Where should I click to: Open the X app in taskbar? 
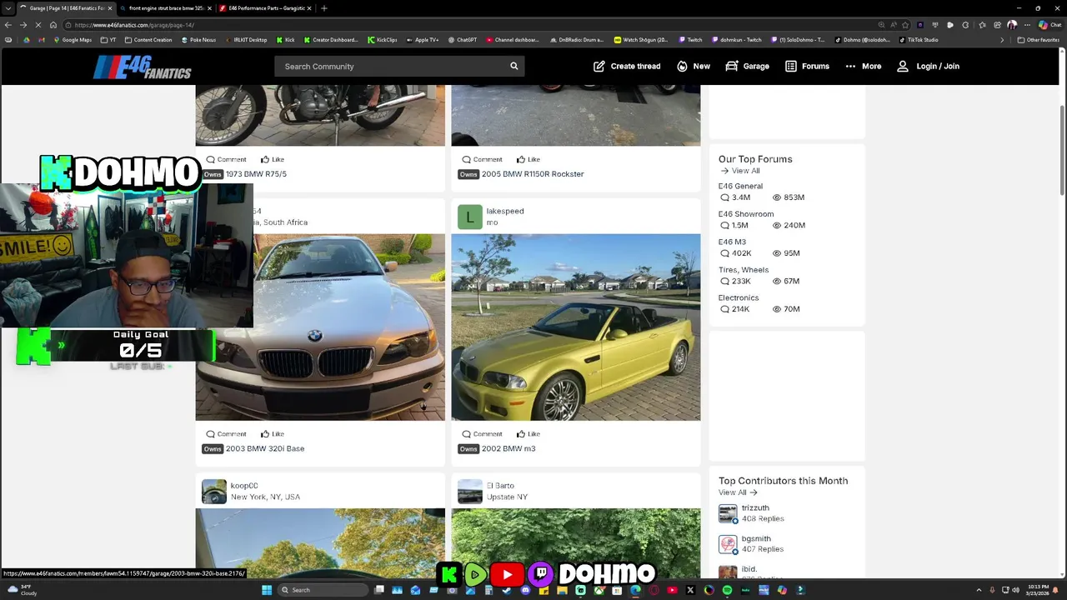pyautogui.click(x=690, y=590)
